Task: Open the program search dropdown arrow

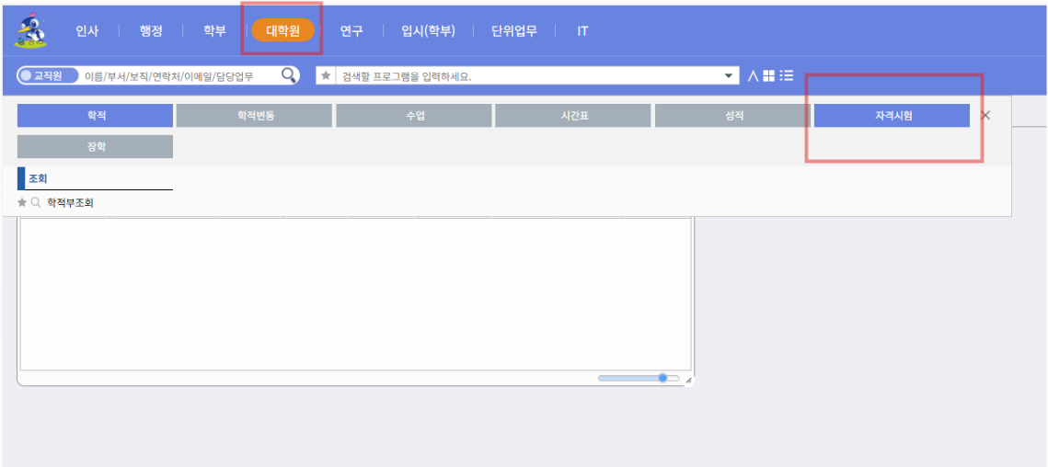Action: [x=729, y=75]
